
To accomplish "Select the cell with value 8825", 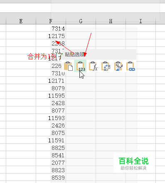I will point(51,148).
